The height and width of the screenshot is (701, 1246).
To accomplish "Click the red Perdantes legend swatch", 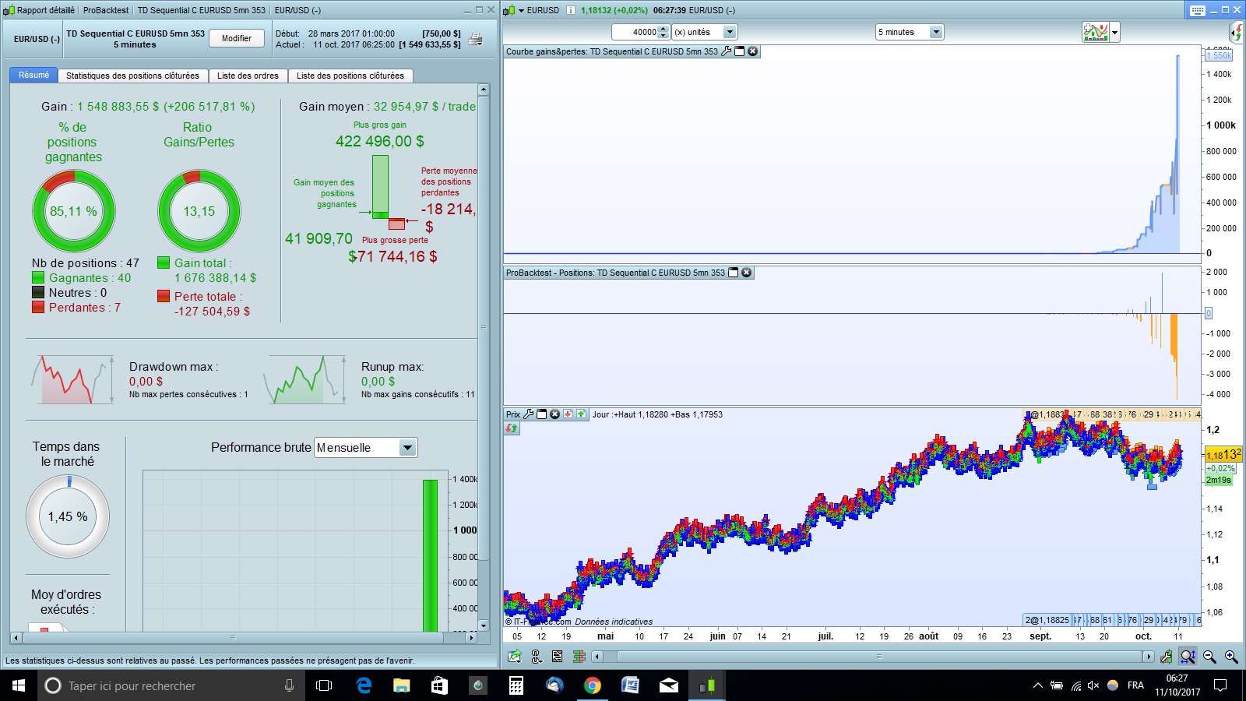I will [38, 307].
